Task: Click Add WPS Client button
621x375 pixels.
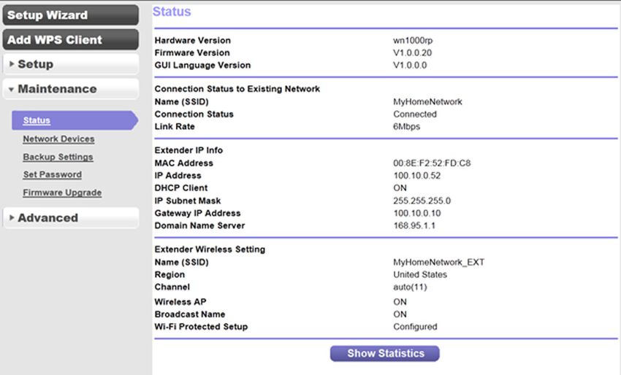Action: tap(70, 39)
